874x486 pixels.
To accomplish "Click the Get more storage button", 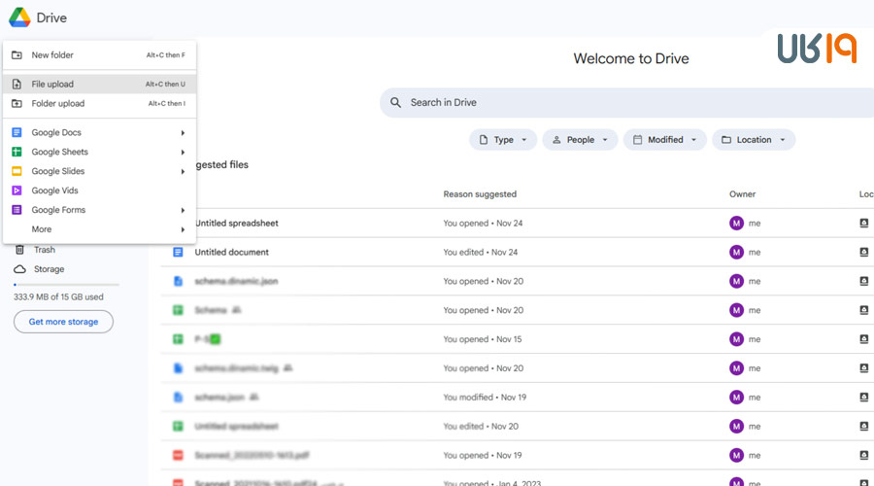I will pyautogui.click(x=63, y=322).
